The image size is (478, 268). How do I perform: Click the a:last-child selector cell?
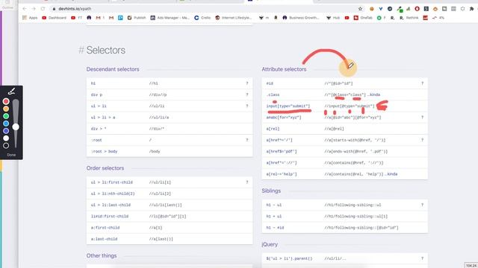[104, 239]
